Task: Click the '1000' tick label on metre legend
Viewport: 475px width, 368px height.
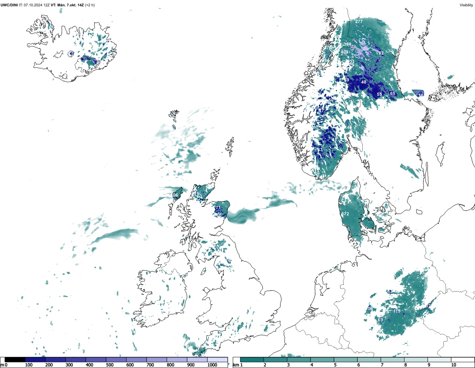Action: click(212, 365)
